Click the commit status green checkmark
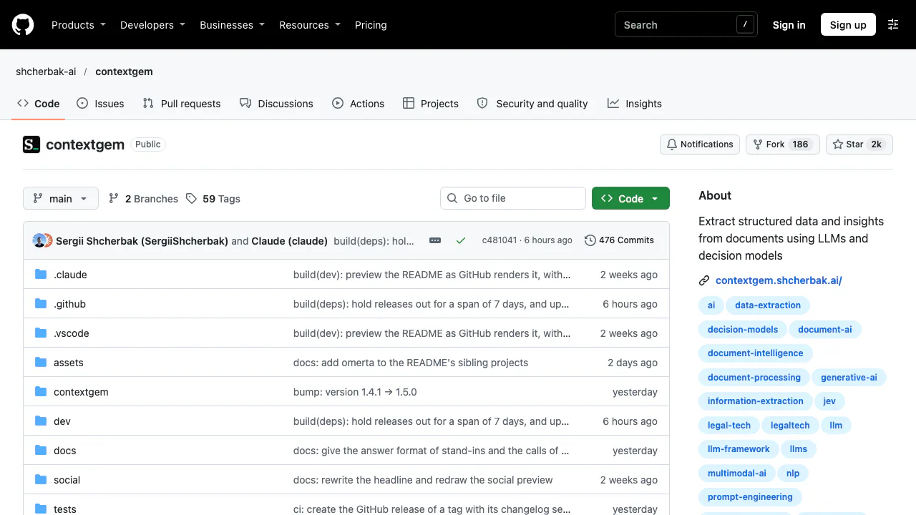This screenshot has width=916, height=515. pos(461,240)
